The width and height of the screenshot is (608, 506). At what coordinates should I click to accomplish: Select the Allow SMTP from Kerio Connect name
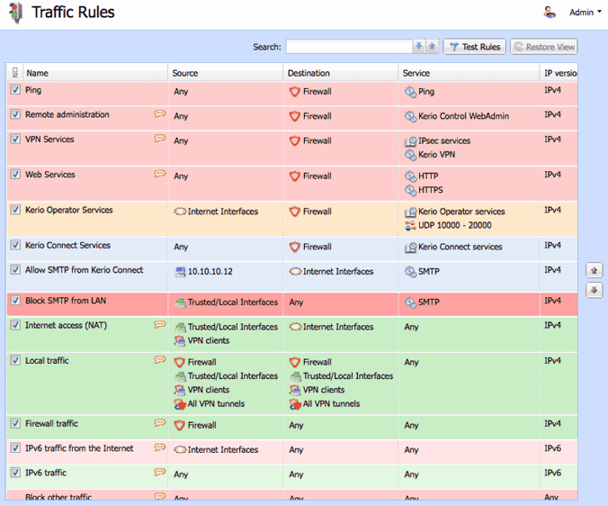[85, 270]
